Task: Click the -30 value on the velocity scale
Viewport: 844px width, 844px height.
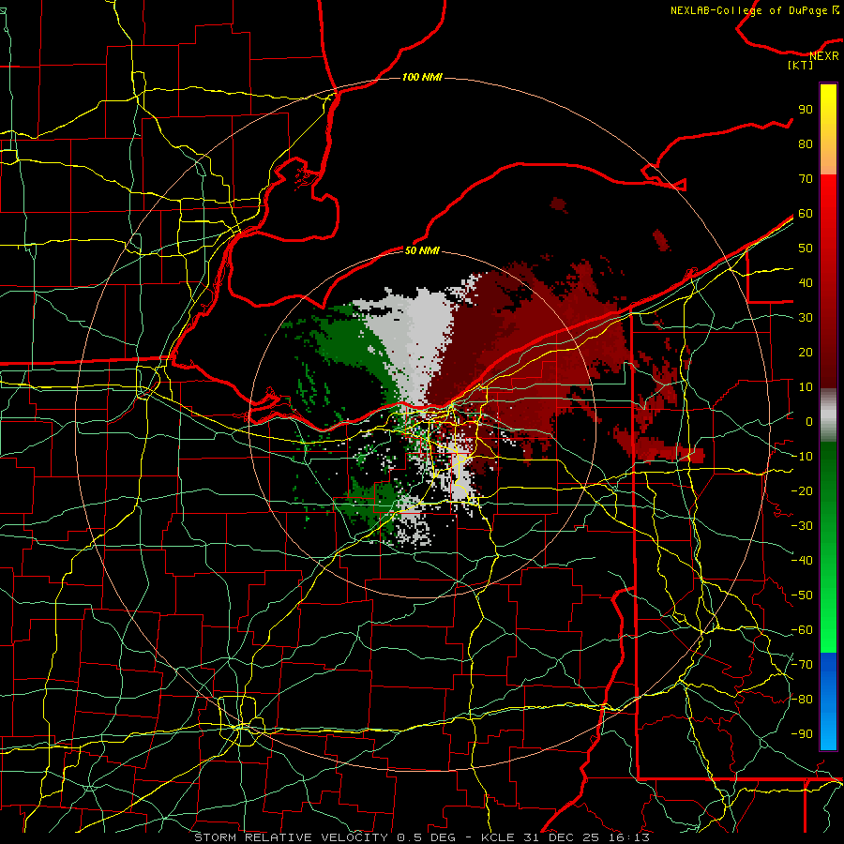Action: click(x=802, y=526)
